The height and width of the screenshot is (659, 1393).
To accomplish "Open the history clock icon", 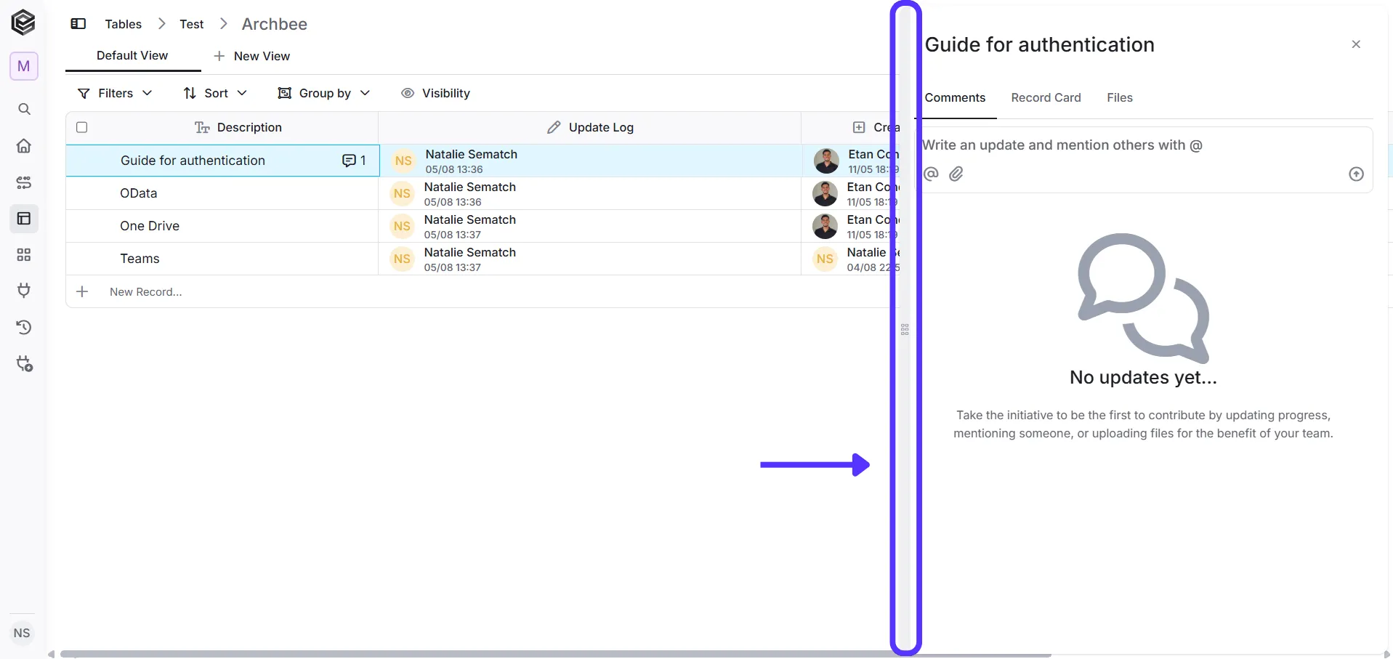I will click(x=24, y=328).
